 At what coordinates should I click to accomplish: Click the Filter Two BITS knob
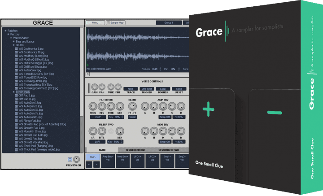(102, 131)
